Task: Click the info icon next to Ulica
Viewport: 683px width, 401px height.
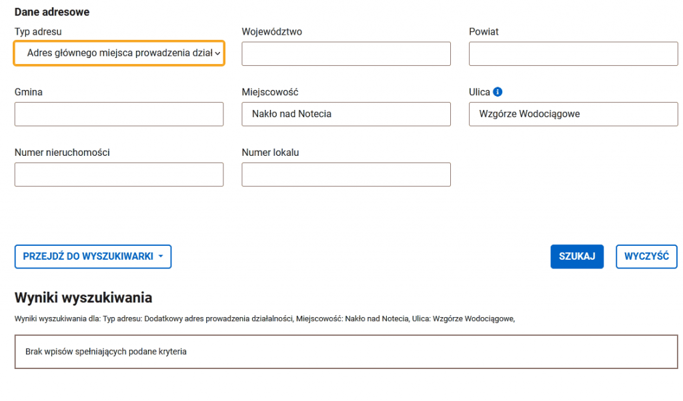Action: tap(498, 92)
